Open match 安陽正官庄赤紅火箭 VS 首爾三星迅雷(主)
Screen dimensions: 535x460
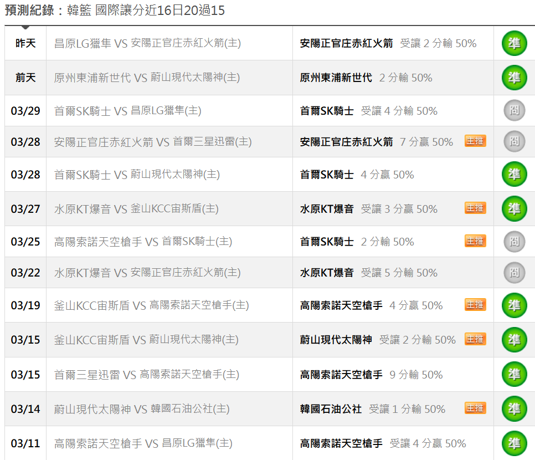(153, 142)
